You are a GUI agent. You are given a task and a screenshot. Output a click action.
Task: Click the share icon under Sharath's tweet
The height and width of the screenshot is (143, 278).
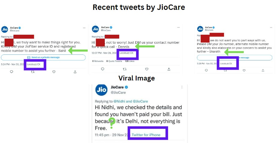[263, 70]
